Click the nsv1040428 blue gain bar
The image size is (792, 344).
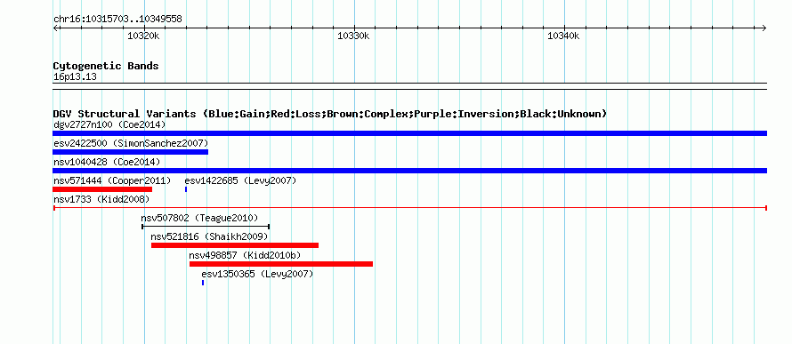click(409, 171)
